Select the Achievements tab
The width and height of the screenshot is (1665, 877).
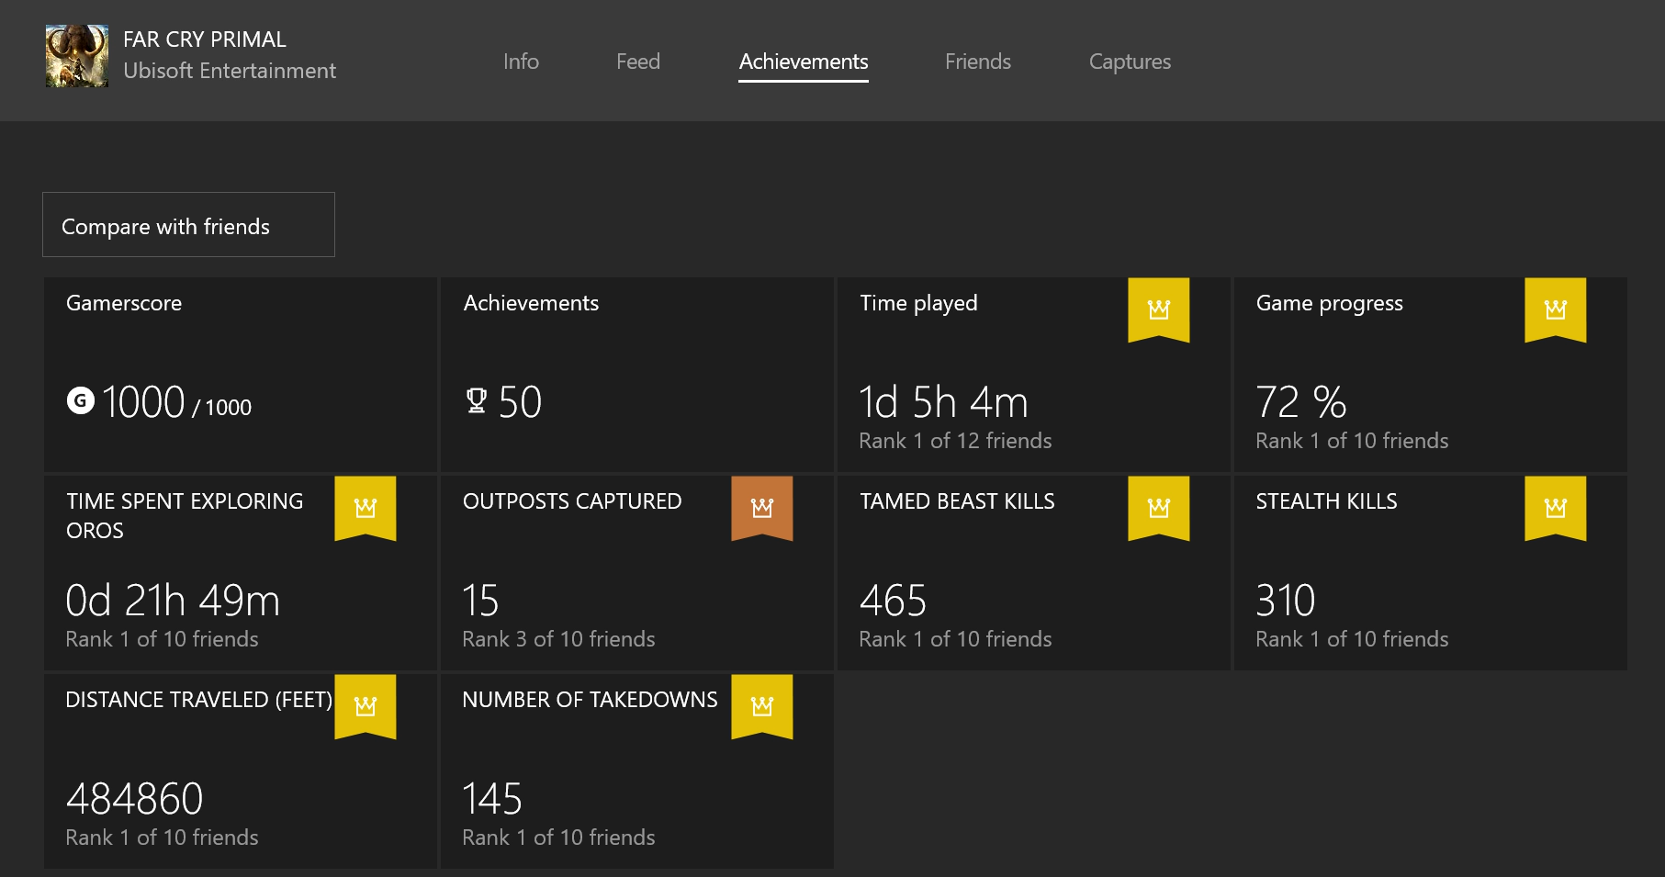coord(804,62)
